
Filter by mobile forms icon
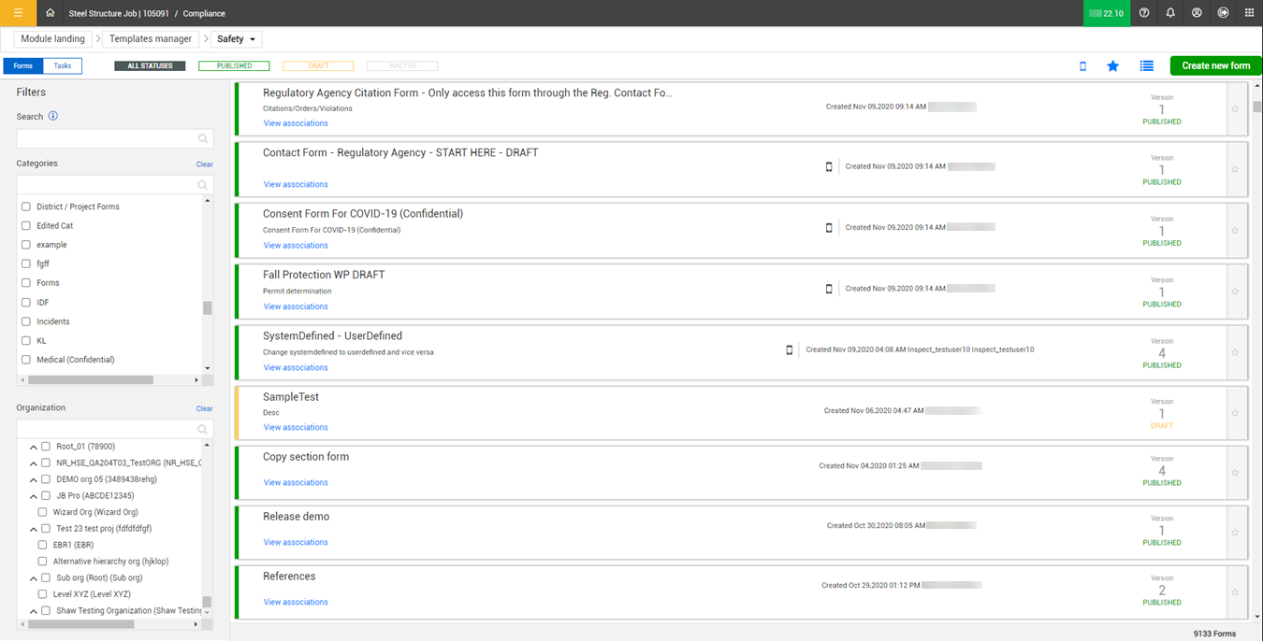pos(1083,66)
